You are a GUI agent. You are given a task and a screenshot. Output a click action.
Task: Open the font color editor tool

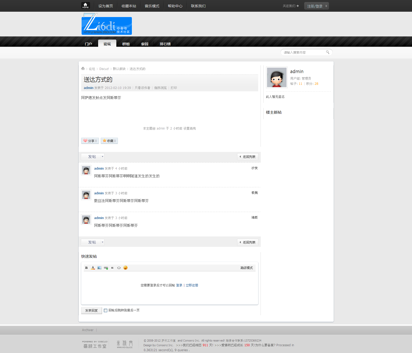93,268
